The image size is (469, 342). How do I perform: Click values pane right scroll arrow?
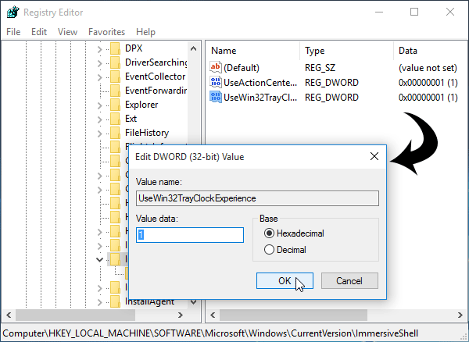pos(460,315)
